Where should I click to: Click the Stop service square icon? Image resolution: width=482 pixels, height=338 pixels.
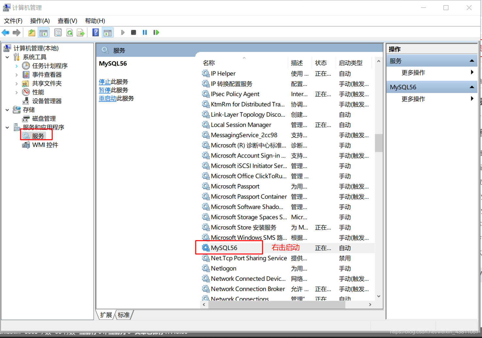[133, 33]
